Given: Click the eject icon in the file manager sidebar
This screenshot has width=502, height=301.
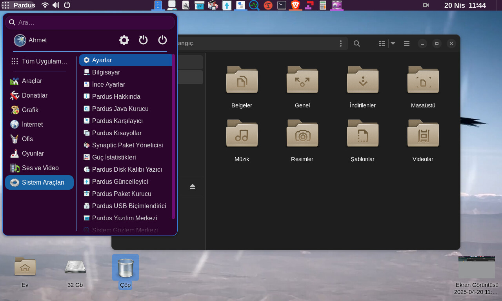Looking at the screenshot, I should pos(192,187).
